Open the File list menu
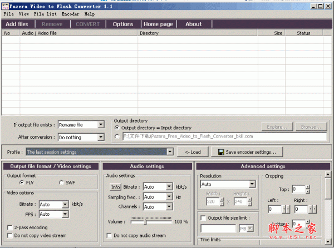 tap(45, 14)
